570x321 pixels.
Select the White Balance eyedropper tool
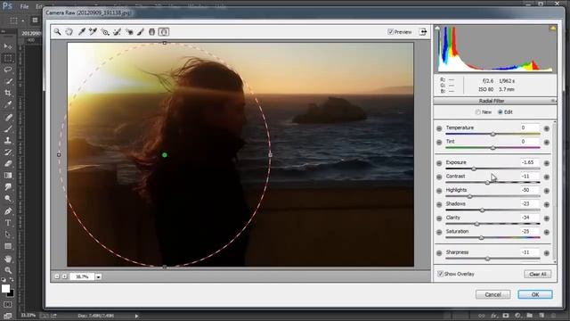(81, 32)
